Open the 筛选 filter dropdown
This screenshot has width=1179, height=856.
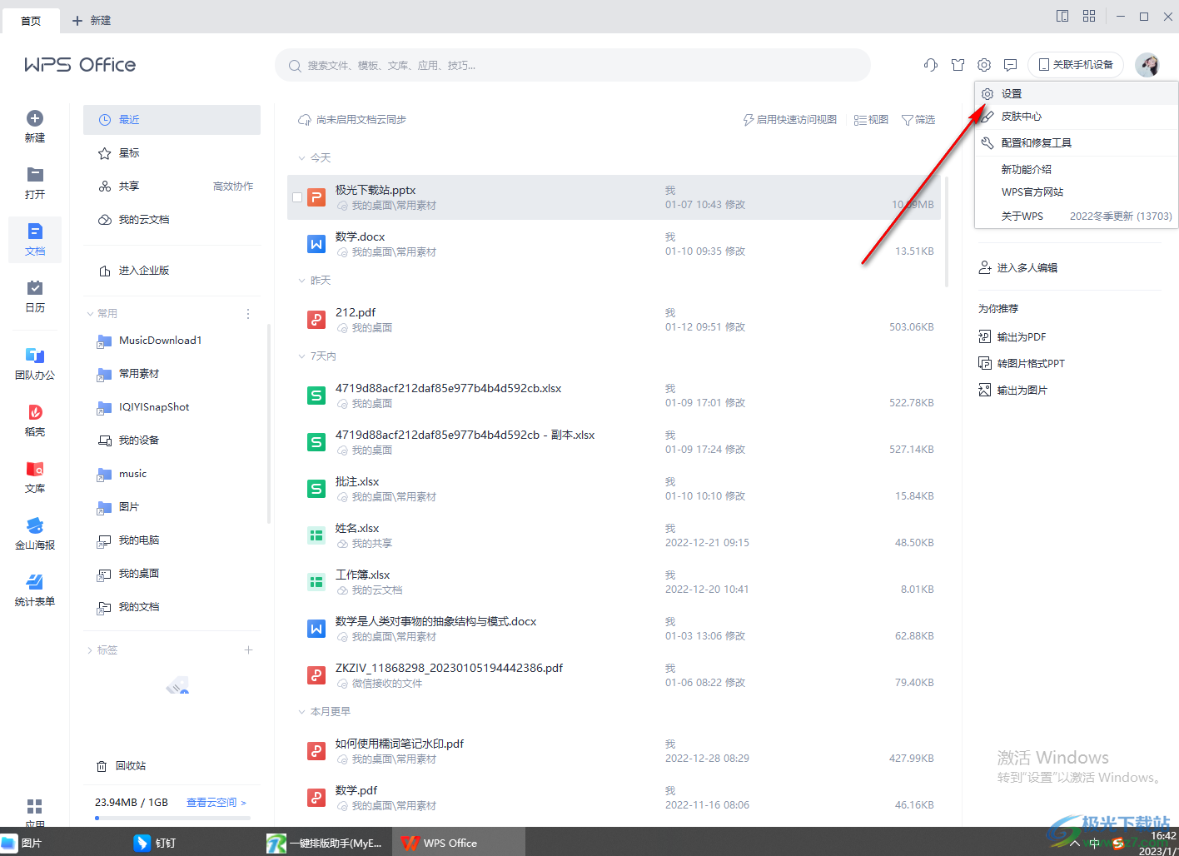[x=918, y=120]
